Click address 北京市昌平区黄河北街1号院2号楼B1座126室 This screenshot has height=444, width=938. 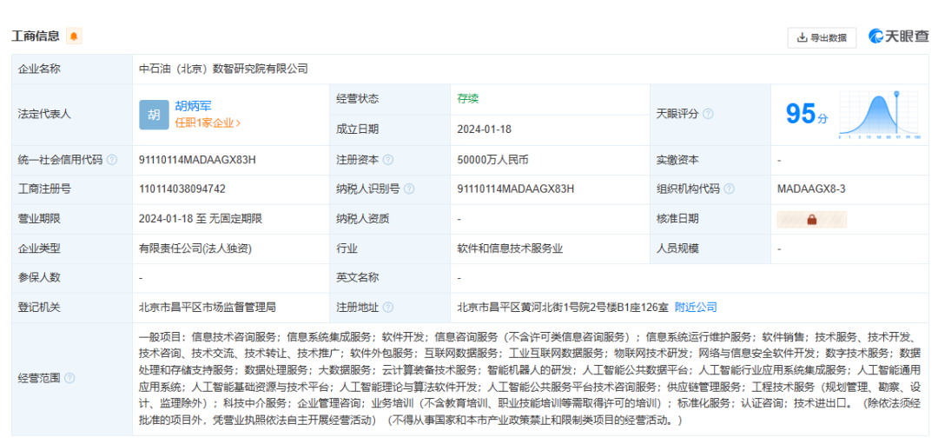[562, 308]
